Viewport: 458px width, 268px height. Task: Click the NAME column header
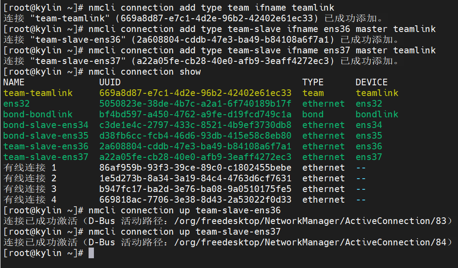point(14,82)
